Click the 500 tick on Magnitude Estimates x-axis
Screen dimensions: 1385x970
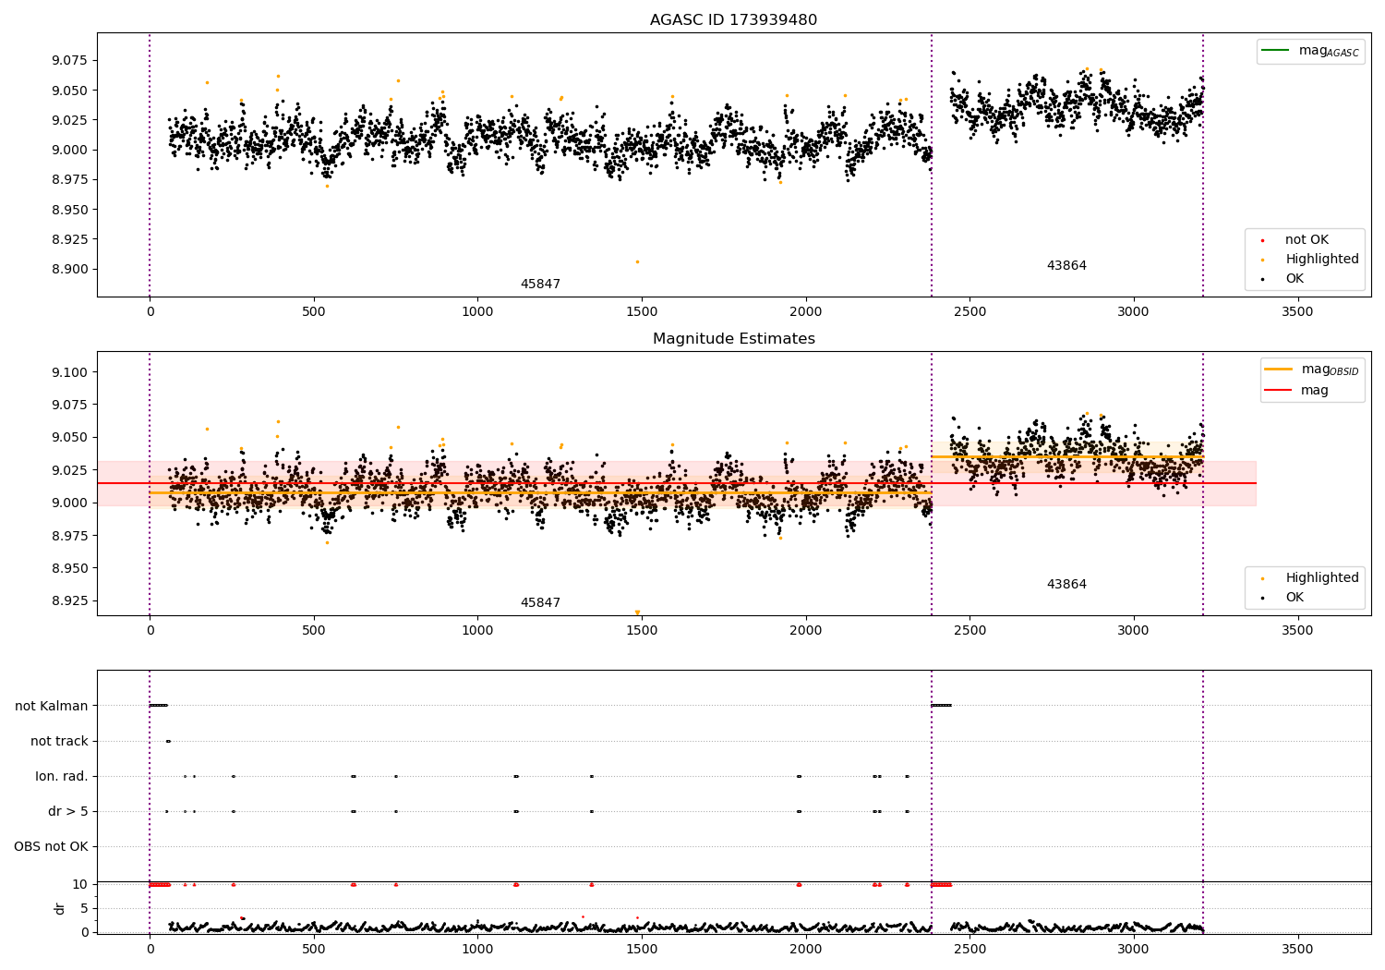pyautogui.click(x=314, y=631)
